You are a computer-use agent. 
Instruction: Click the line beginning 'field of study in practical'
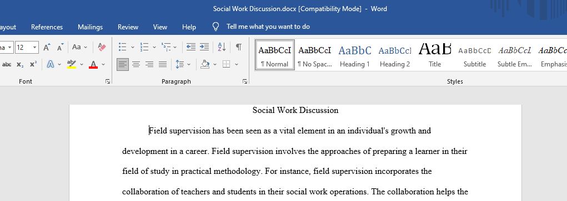(x=277, y=172)
